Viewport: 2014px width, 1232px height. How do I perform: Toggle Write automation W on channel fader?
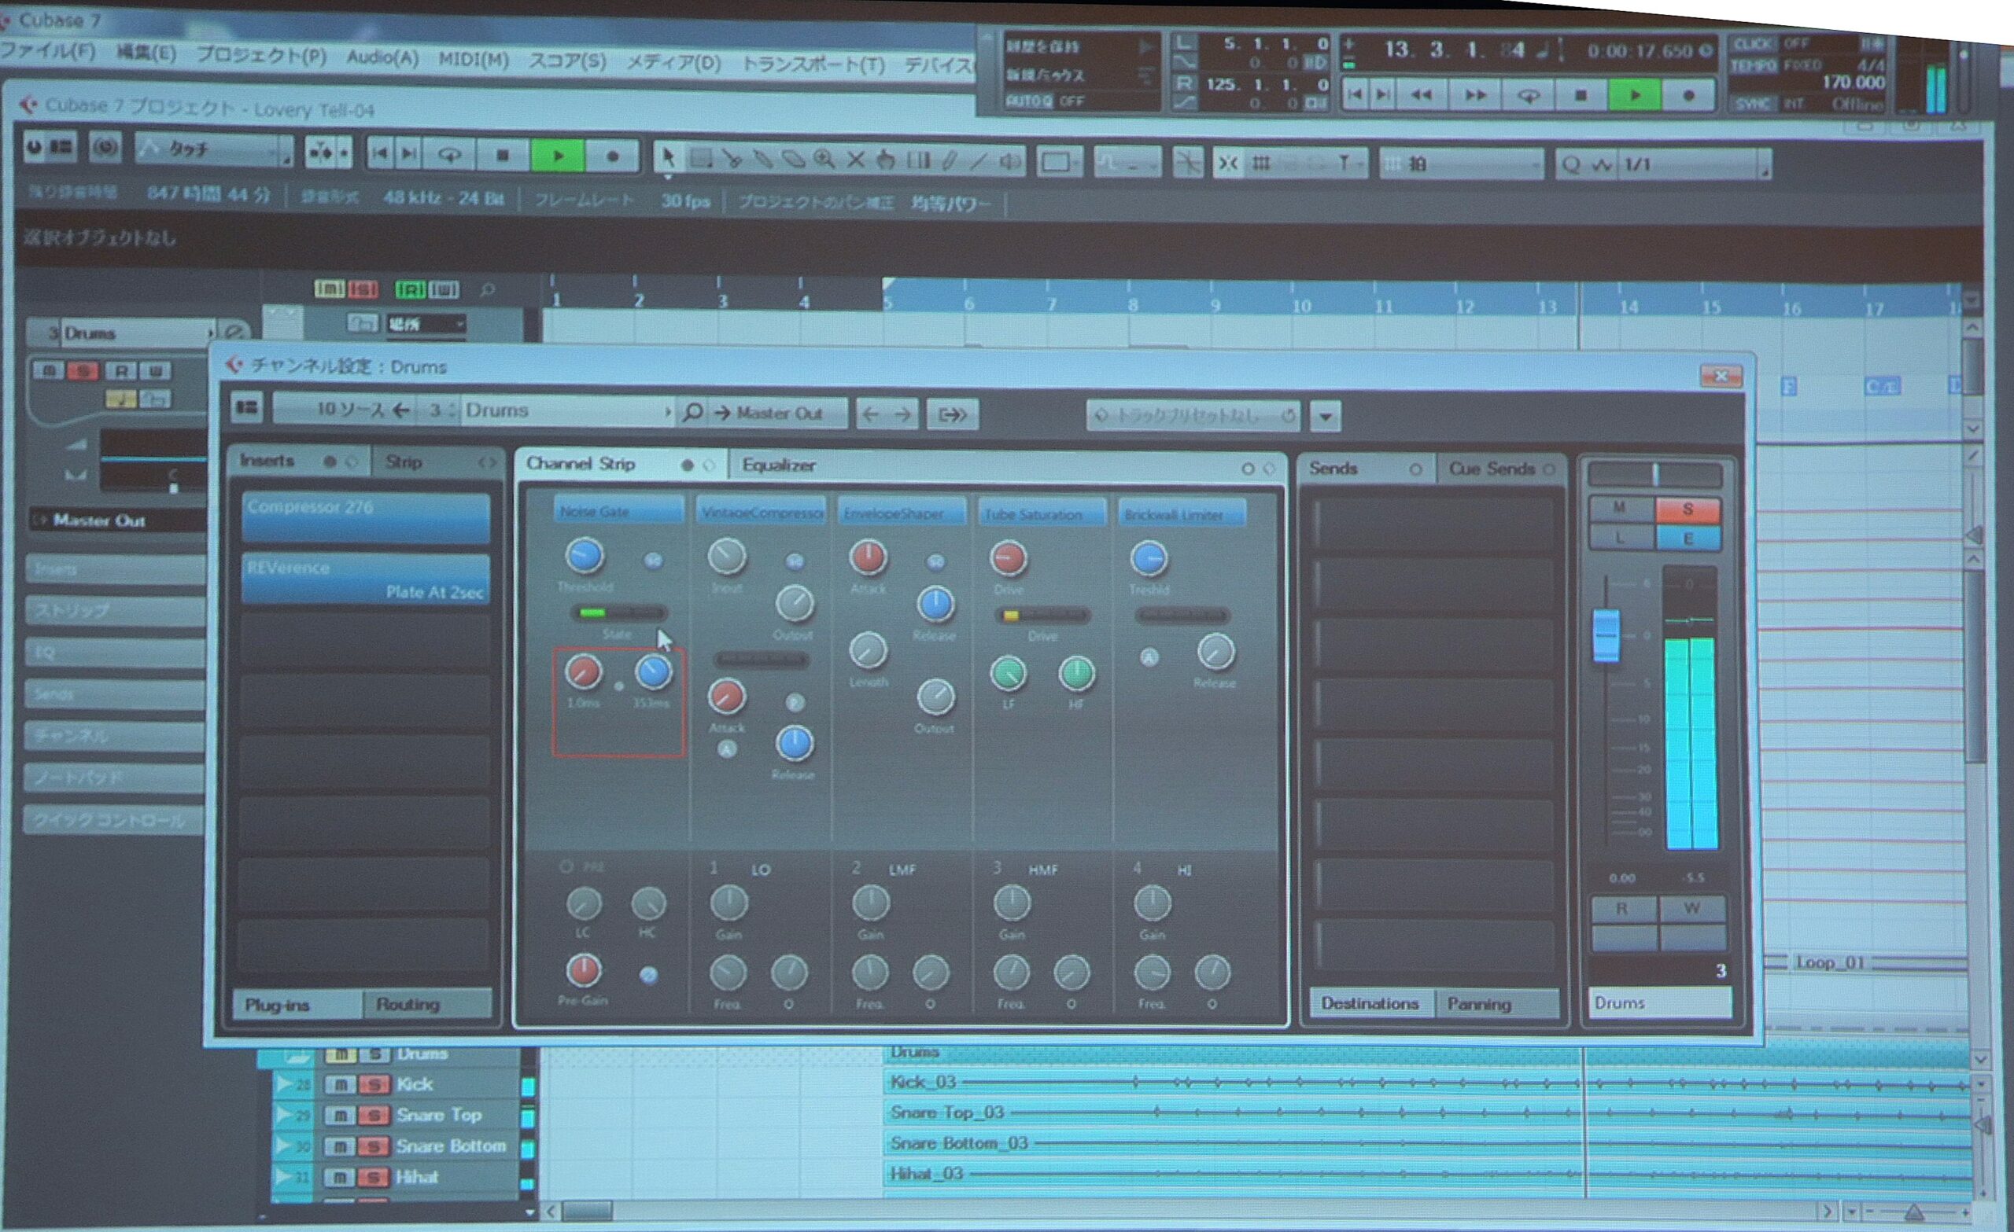1692,909
